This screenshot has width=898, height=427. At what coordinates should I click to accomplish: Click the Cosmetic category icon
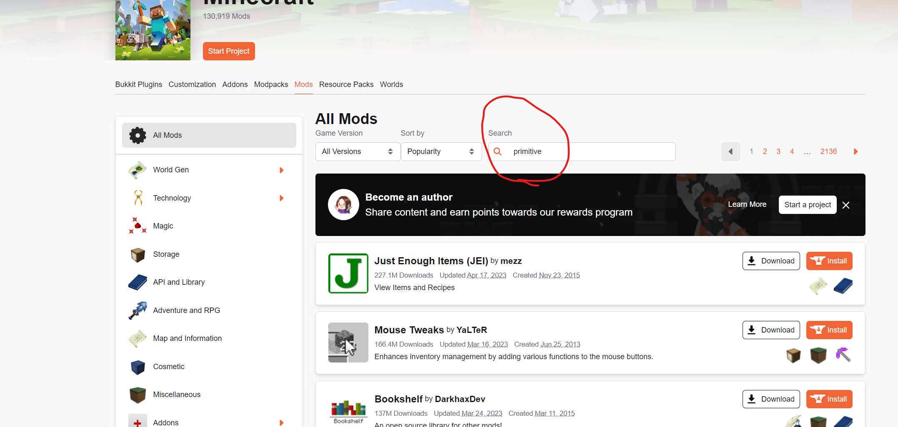pos(138,367)
